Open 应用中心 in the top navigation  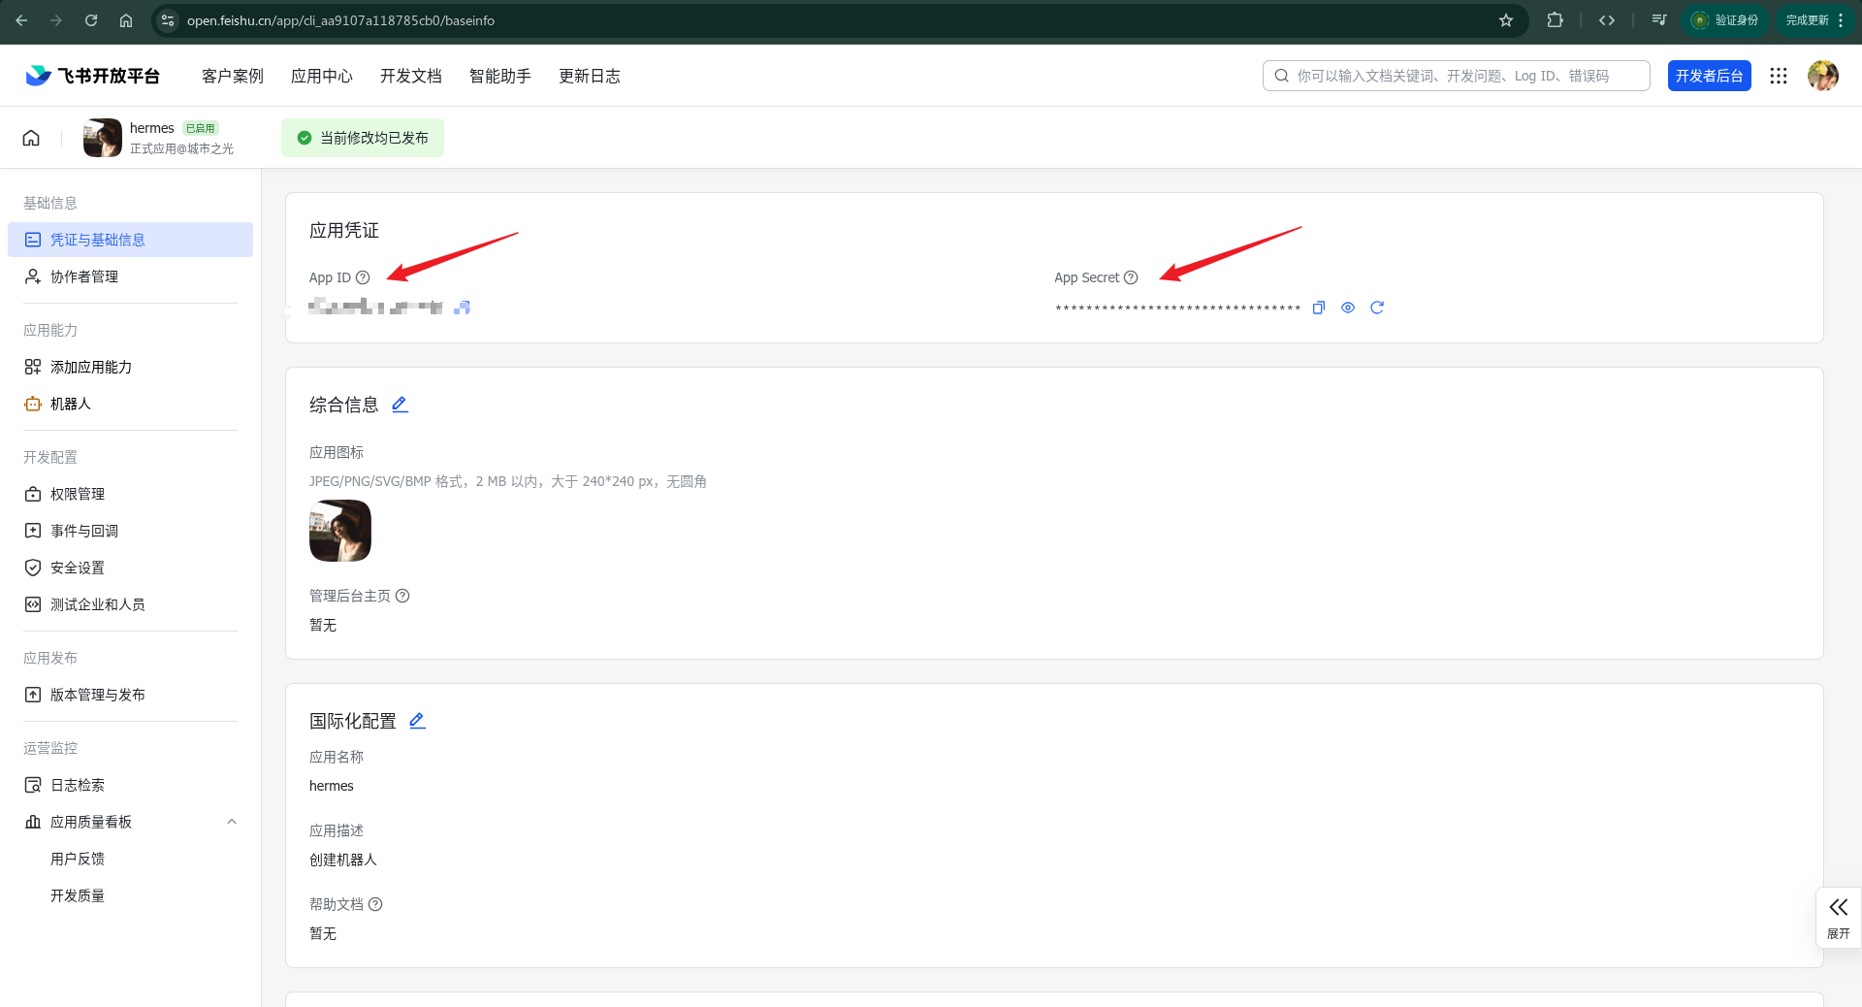click(322, 76)
